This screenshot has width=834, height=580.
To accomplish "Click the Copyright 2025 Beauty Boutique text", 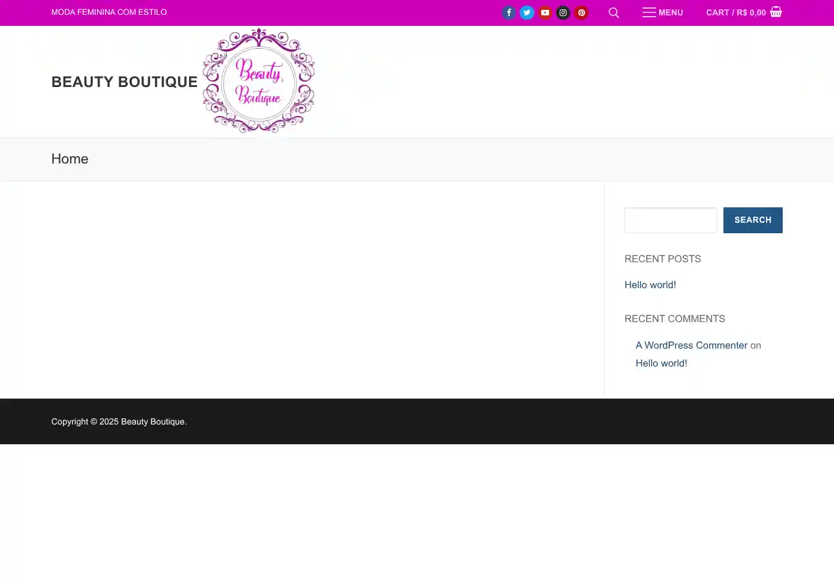I will coord(119,421).
